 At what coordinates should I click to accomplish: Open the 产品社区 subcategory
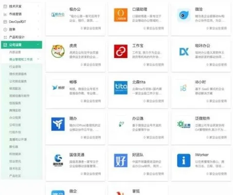tap(15, 176)
